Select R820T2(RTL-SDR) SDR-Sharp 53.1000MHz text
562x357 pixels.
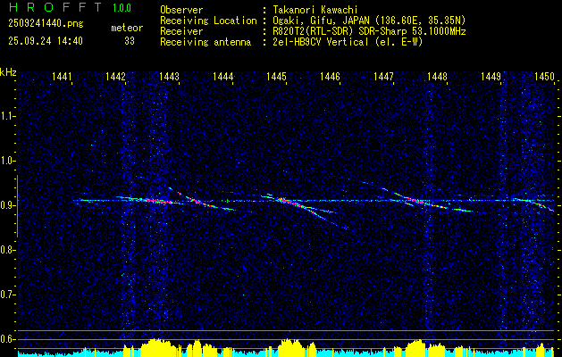coord(369,31)
